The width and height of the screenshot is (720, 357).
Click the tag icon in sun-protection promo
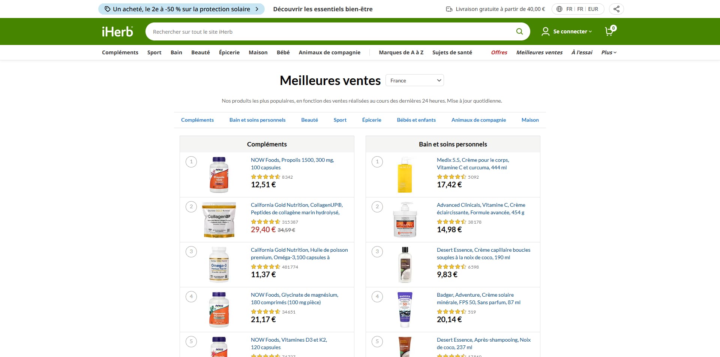[x=107, y=9]
